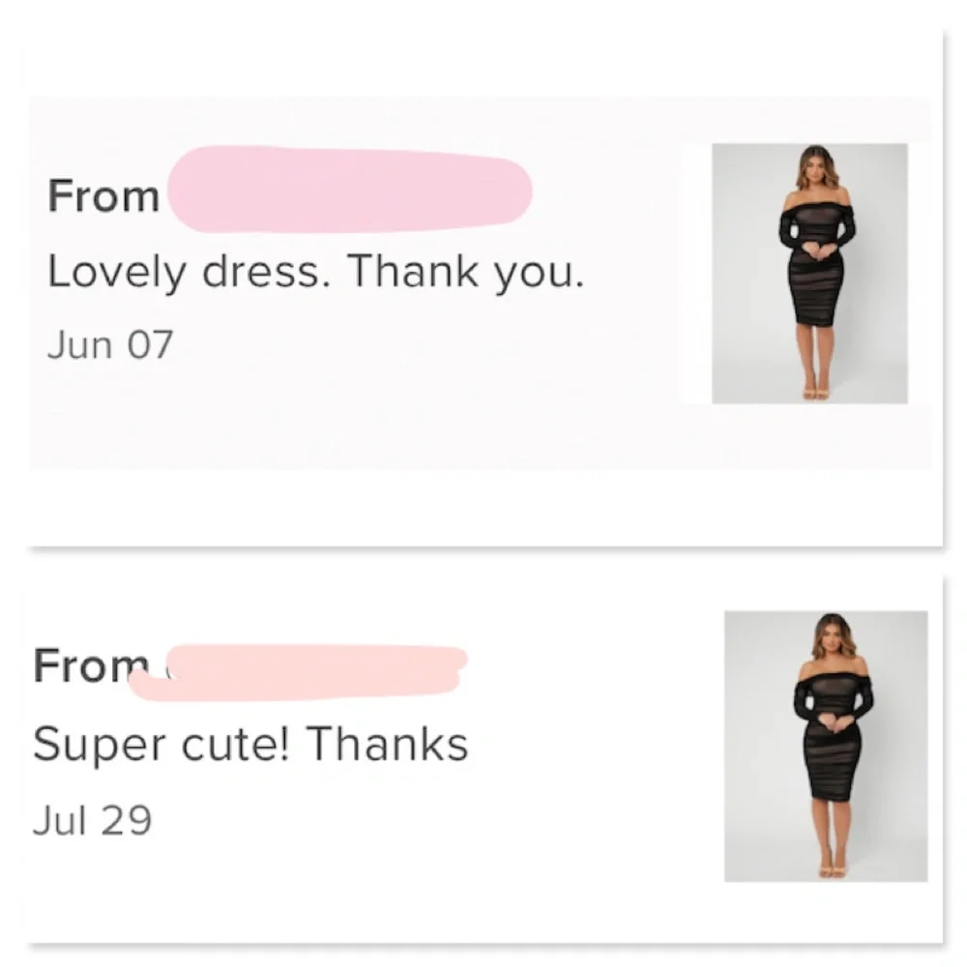Viewport: 967px width, 967px height.
Task: Select the Jun 07 date label
Action: point(109,344)
